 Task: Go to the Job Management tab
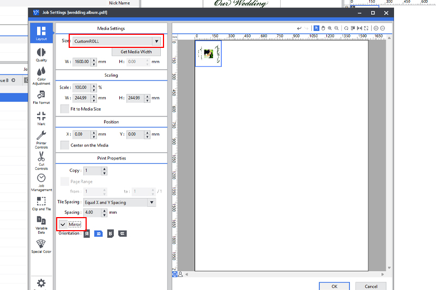click(41, 181)
